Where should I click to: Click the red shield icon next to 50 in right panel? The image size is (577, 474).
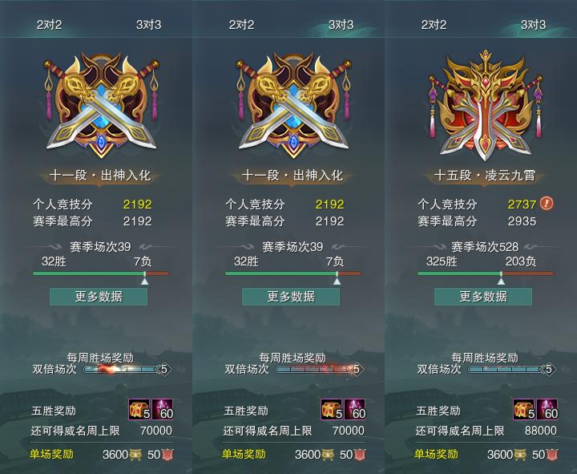click(x=552, y=455)
